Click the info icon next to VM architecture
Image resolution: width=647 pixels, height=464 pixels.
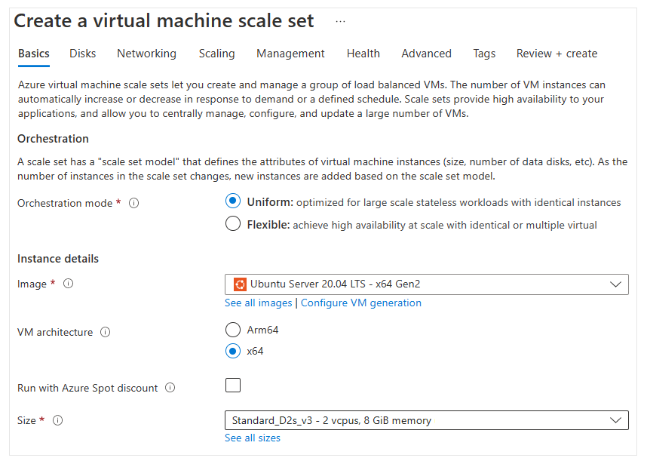(106, 332)
